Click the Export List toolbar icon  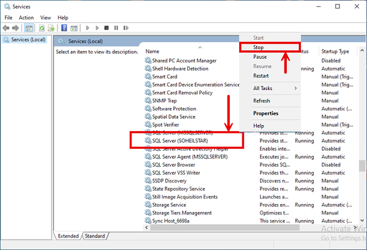(x=51, y=28)
